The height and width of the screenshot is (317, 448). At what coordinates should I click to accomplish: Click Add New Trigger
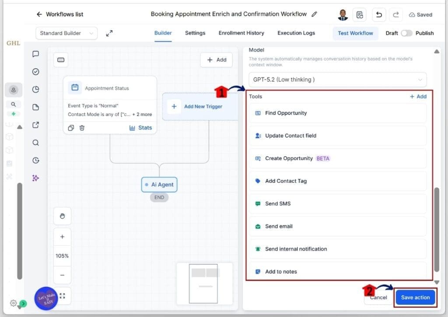pyautogui.click(x=200, y=107)
